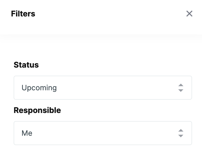Expand responsible options next to Me
The image size is (202, 155).
(180, 133)
